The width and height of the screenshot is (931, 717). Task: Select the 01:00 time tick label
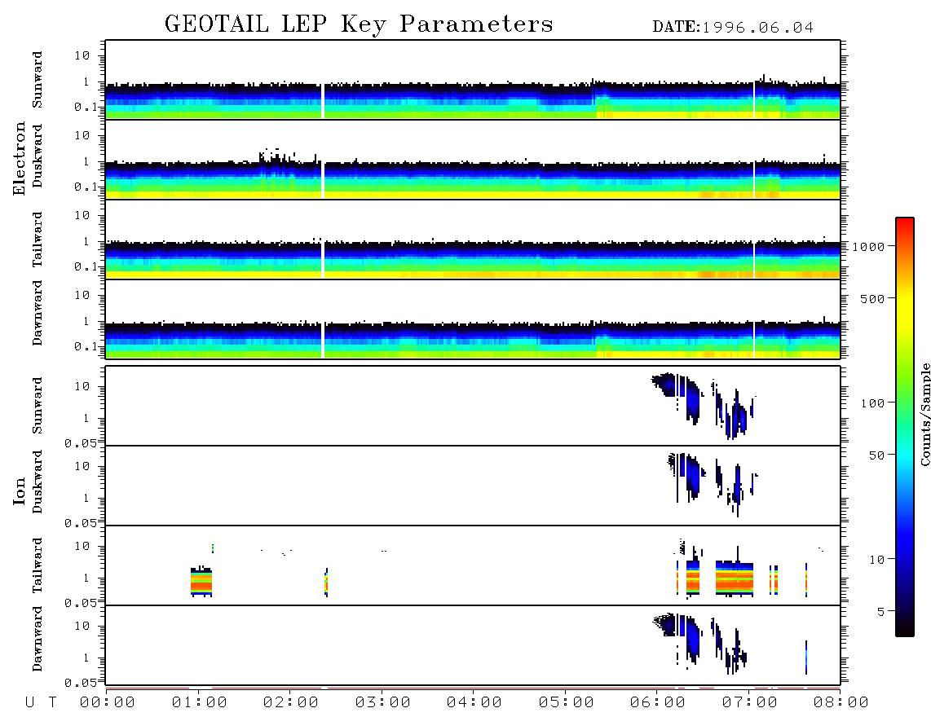[x=200, y=703]
